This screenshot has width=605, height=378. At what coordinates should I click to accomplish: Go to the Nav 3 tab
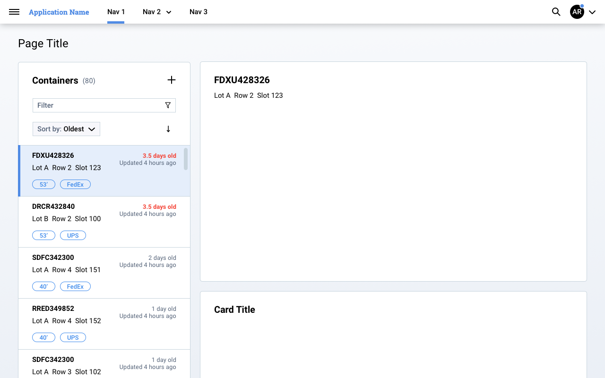click(199, 12)
